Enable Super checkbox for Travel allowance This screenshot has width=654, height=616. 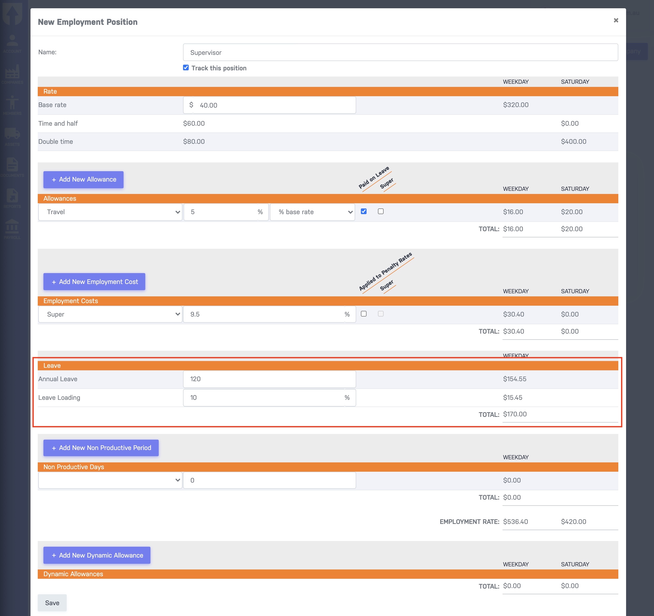[x=381, y=211]
